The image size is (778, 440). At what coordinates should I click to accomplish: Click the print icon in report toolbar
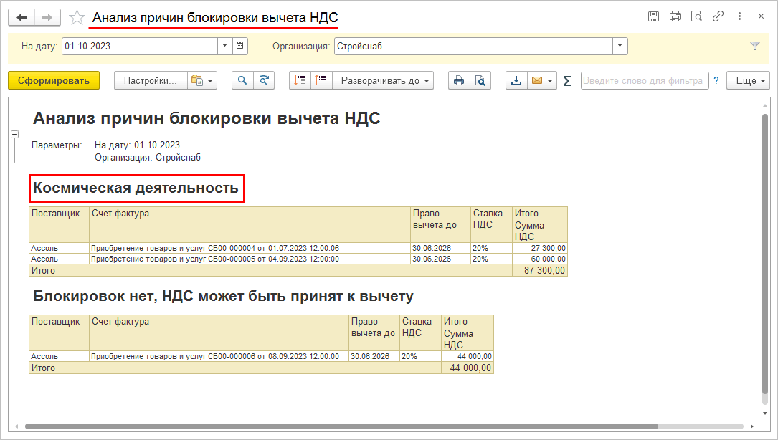tap(459, 81)
